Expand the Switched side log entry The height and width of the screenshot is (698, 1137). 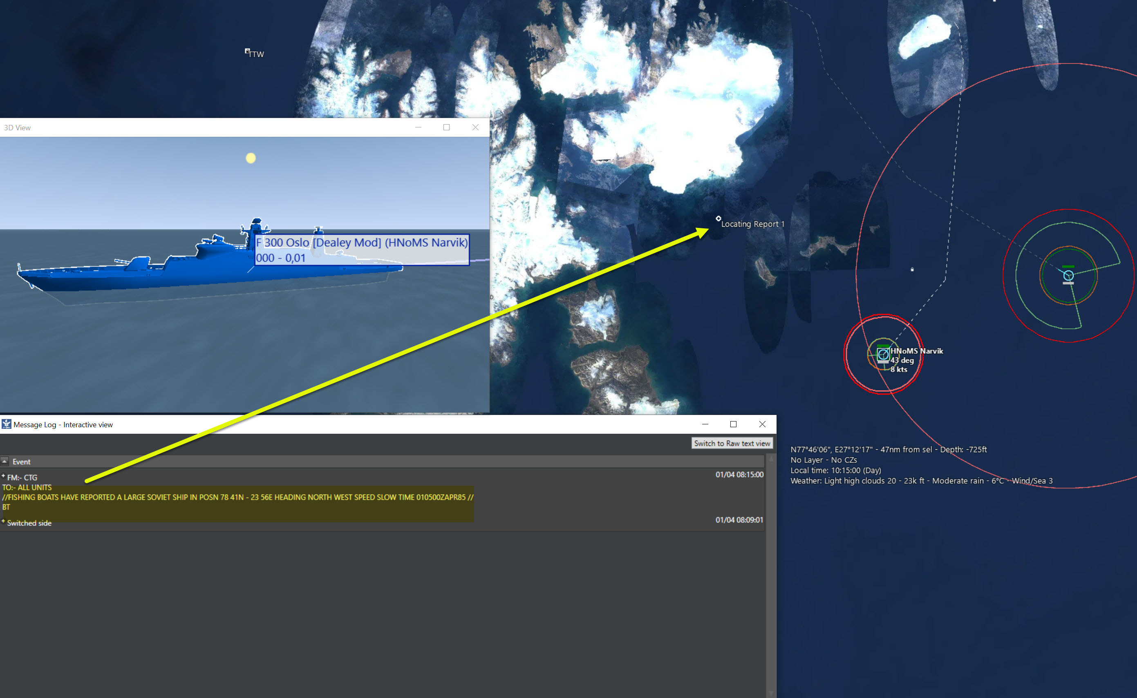click(3, 521)
